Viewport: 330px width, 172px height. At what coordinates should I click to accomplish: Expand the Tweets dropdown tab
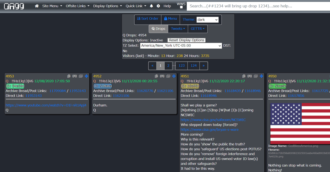coord(178,29)
